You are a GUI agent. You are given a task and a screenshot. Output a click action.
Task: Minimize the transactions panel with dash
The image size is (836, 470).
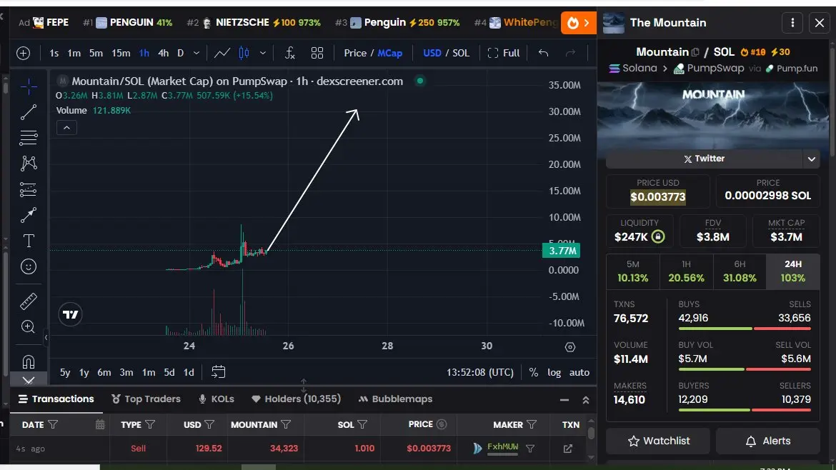pos(564,400)
